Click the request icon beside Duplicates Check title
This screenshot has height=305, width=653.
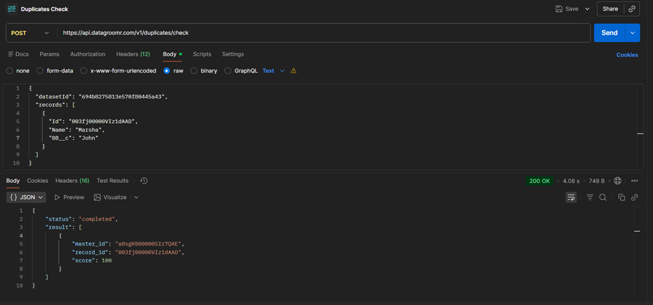(x=12, y=9)
